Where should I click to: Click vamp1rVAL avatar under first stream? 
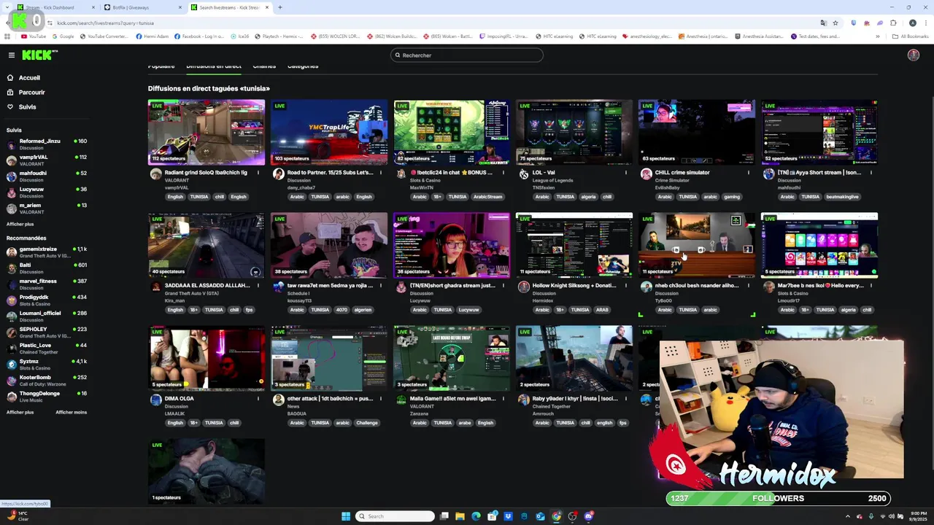(x=155, y=174)
